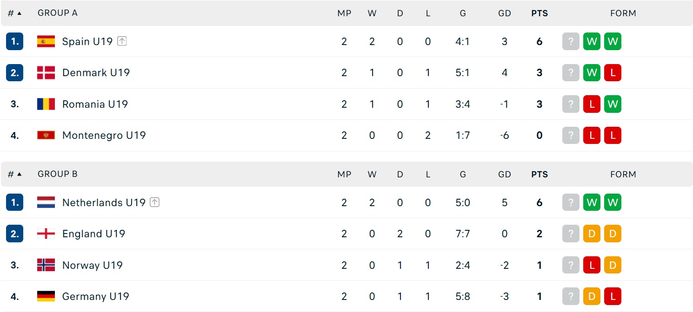Image resolution: width=693 pixels, height=312 pixels.
Task: Sort Group B by rank arrow
Action: 20,175
